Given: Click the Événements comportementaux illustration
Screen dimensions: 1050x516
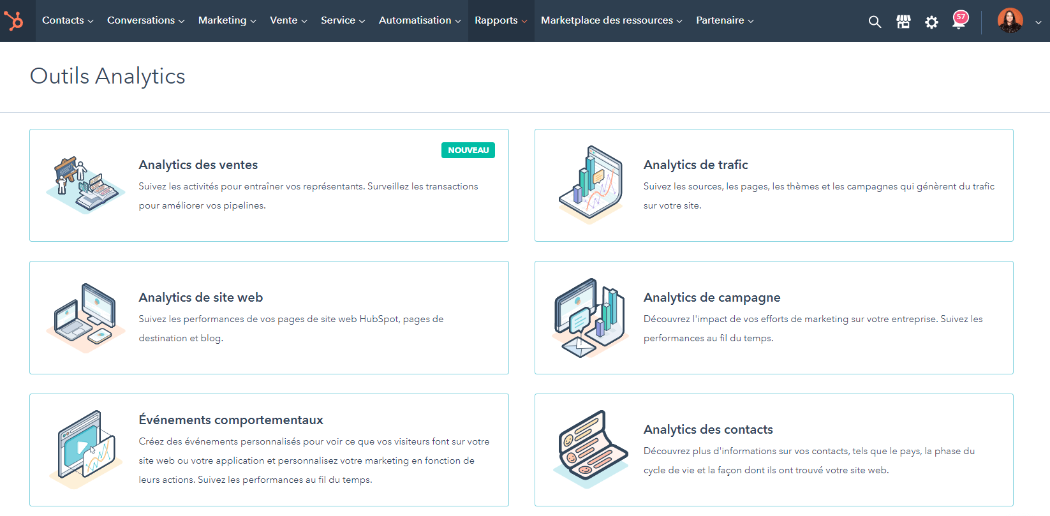Looking at the screenshot, I should (x=85, y=450).
